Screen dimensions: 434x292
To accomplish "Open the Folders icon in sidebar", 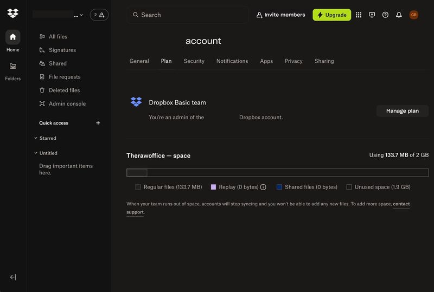I will click(x=13, y=66).
